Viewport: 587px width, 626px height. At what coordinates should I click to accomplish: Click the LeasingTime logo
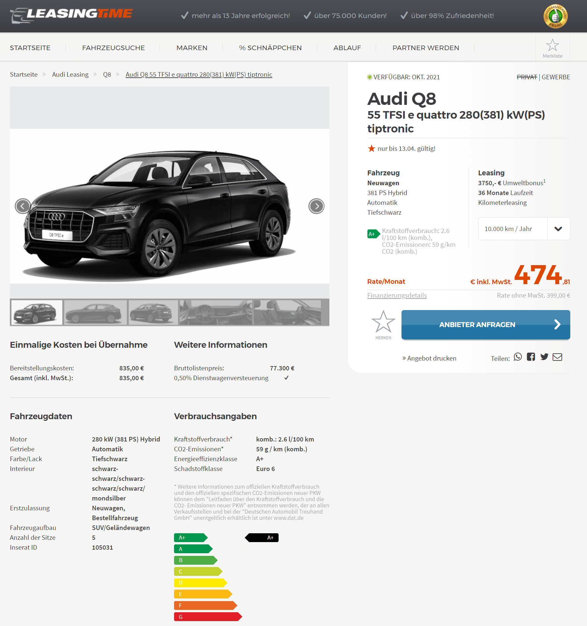click(71, 15)
